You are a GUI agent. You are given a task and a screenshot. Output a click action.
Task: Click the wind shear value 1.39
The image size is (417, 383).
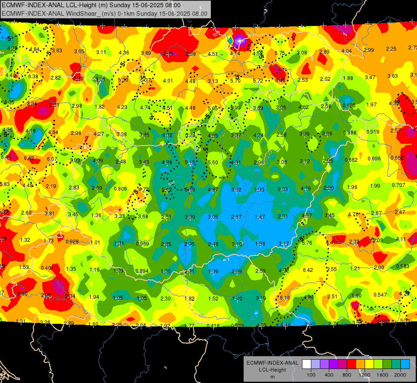point(213,271)
